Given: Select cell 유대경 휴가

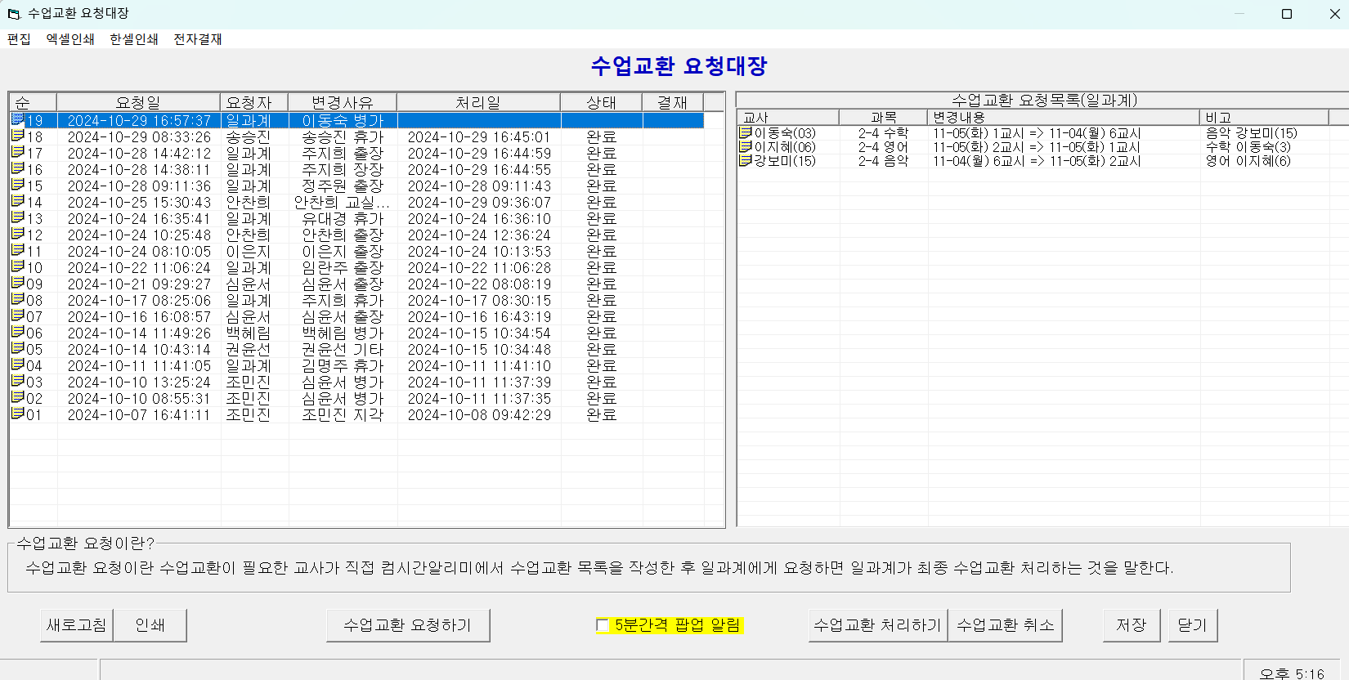Looking at the screenshot, I should (343, 218).
